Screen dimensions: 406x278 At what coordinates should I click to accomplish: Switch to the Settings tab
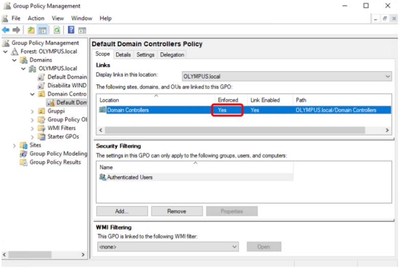click(145, 55)
